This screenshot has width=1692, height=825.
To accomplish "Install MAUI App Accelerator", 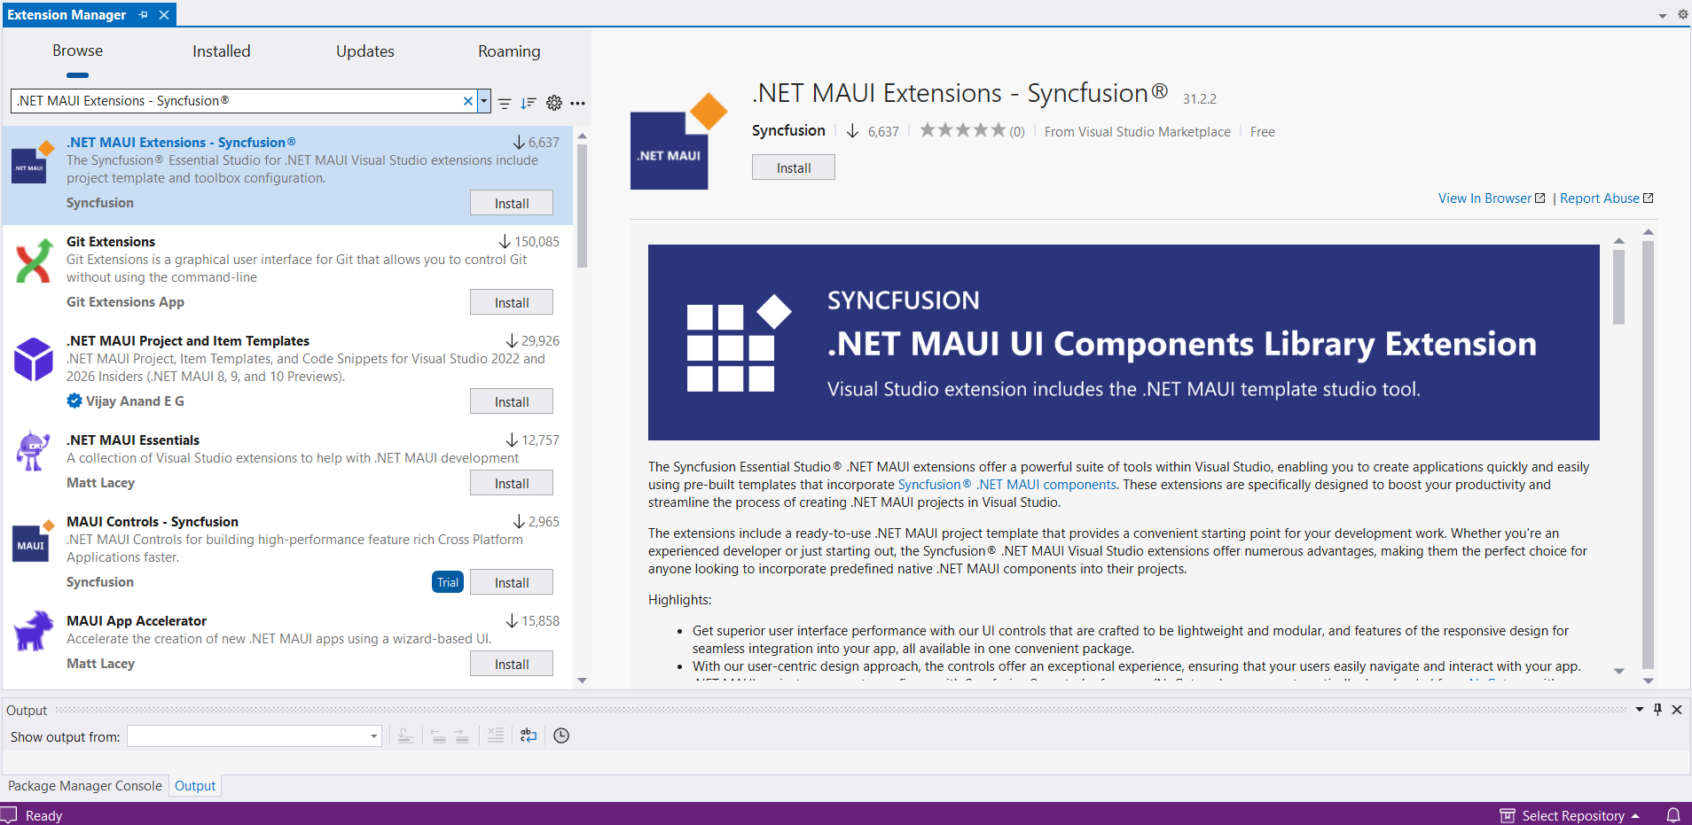I will click(512, 664).
